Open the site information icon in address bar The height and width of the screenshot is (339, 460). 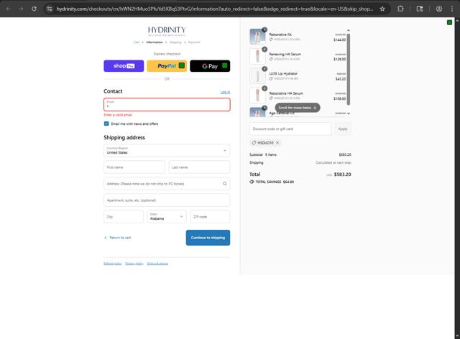(x=50, y=9)
